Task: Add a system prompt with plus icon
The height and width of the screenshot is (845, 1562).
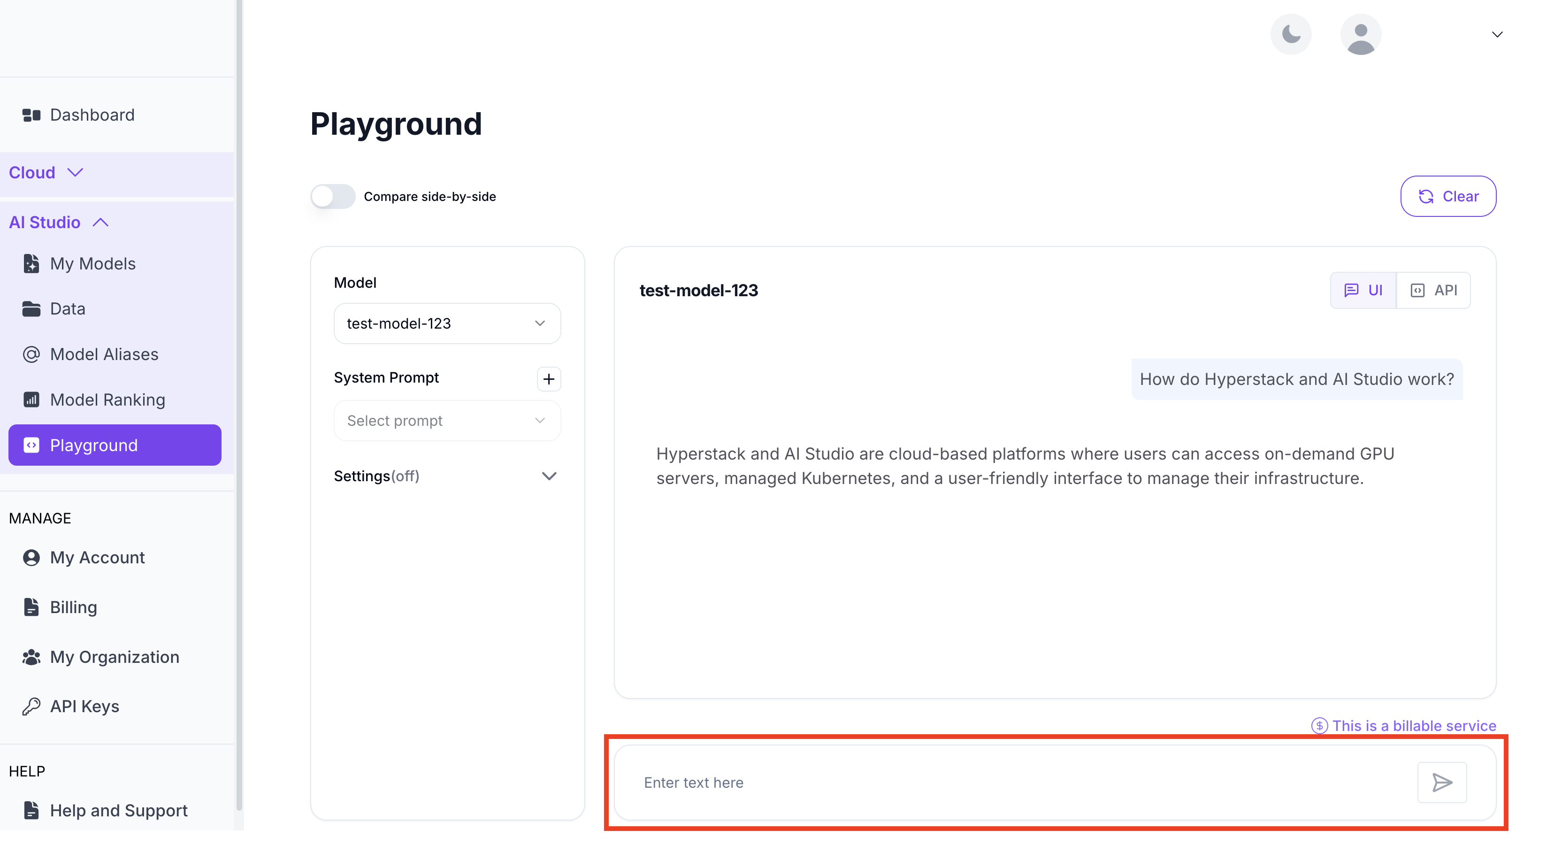Action: (x=549, y=379)
